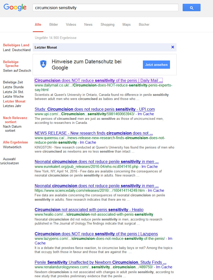Viewport: 213px width, 280px height.
Task: Choose the Letzte 24 Std. time filter
Action: (14, 92)
